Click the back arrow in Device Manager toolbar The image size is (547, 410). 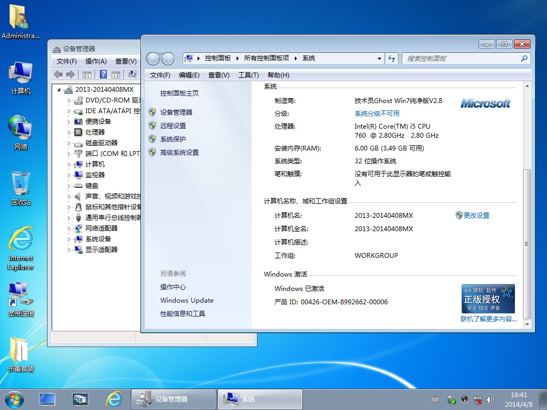(58, 74)
